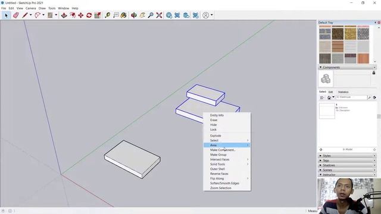Screen dimensions: 381x214
Task: Expand the Scenes panel
Action: tap(320, 170)
